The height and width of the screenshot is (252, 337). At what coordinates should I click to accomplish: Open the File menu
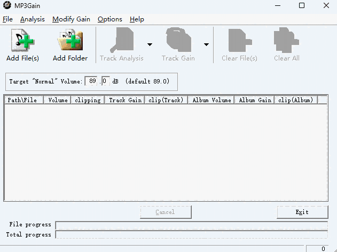point(7,19)
